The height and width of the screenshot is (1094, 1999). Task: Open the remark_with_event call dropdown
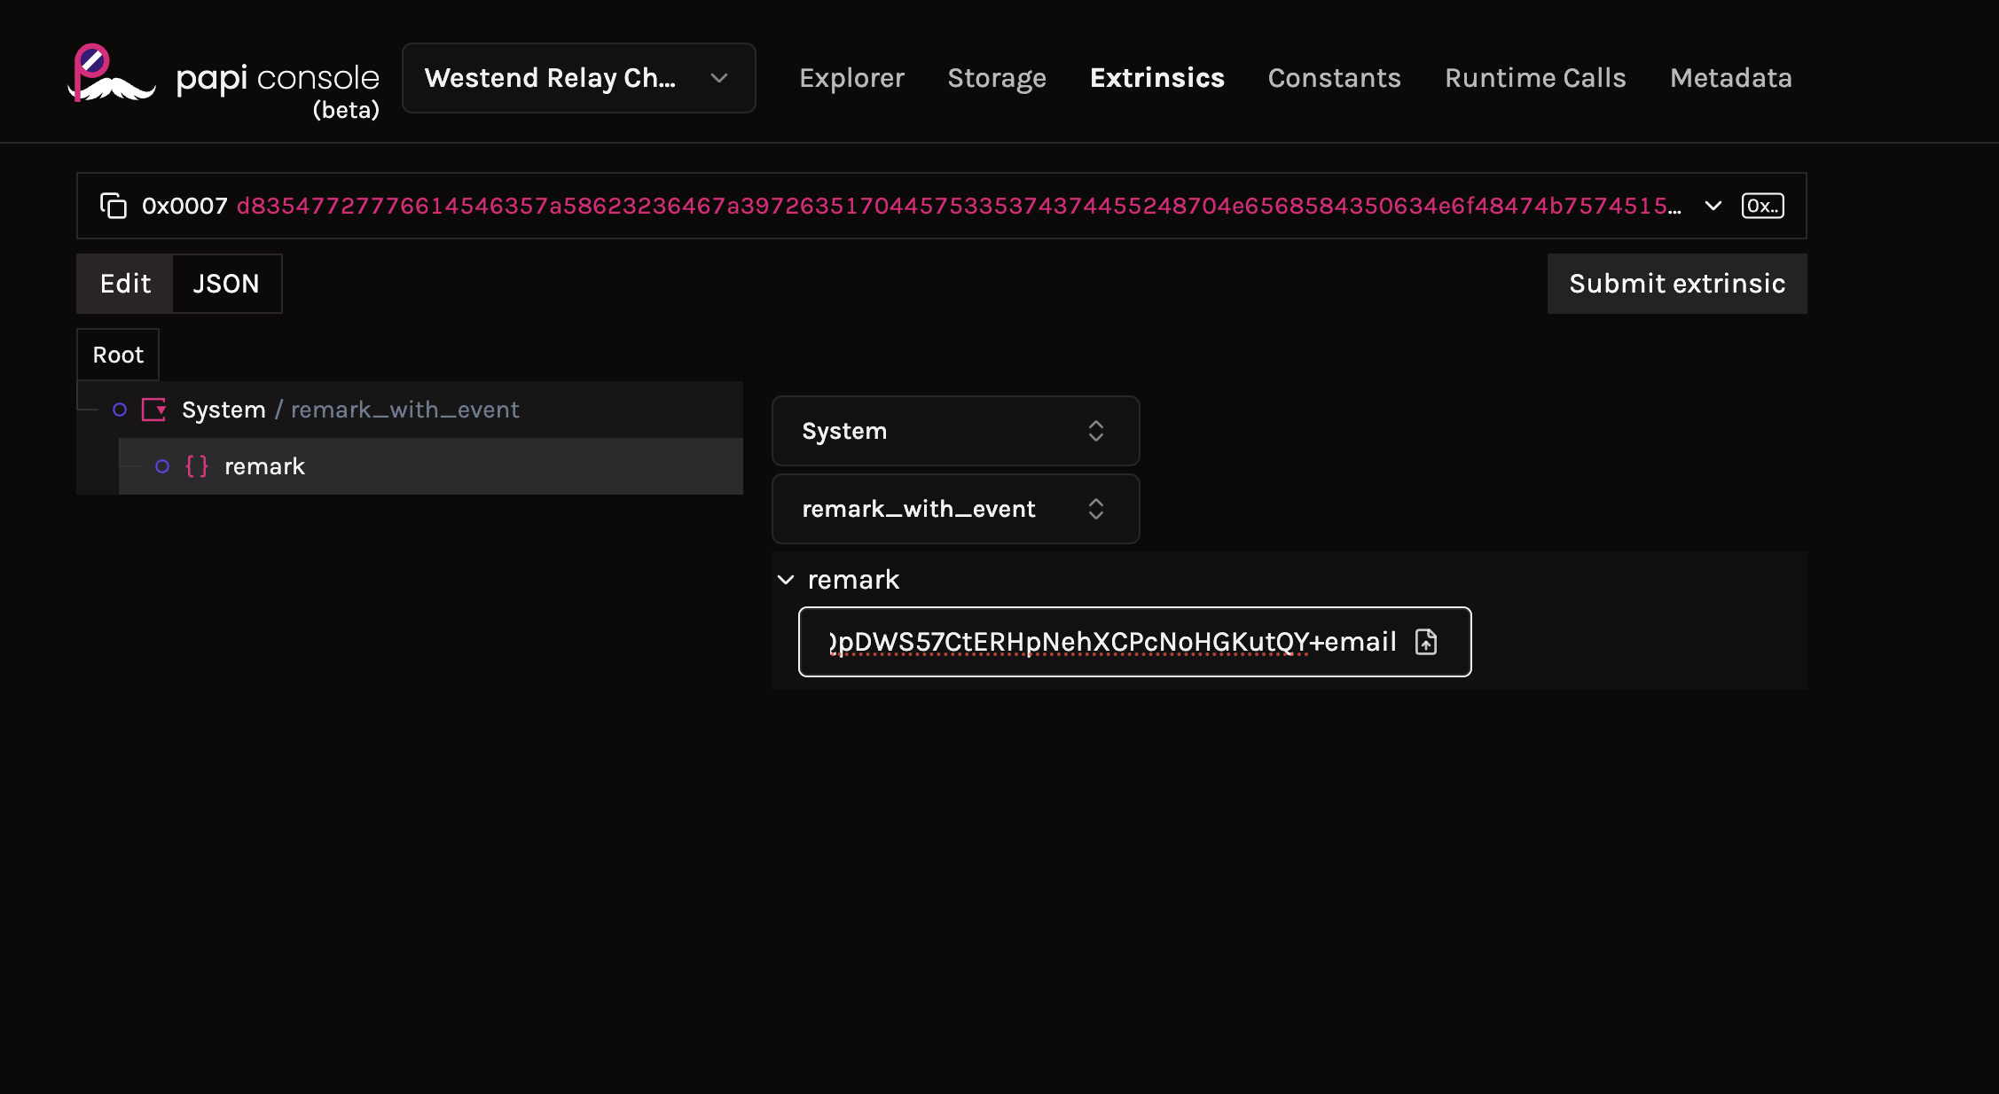955,509
